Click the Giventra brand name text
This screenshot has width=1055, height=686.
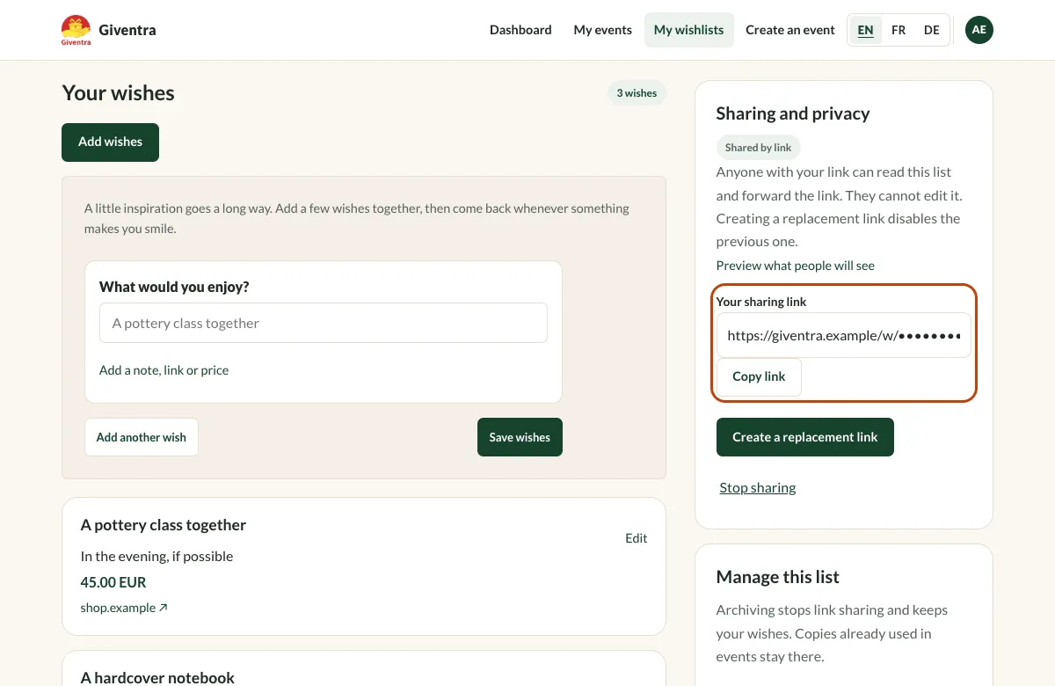point(127,30)
